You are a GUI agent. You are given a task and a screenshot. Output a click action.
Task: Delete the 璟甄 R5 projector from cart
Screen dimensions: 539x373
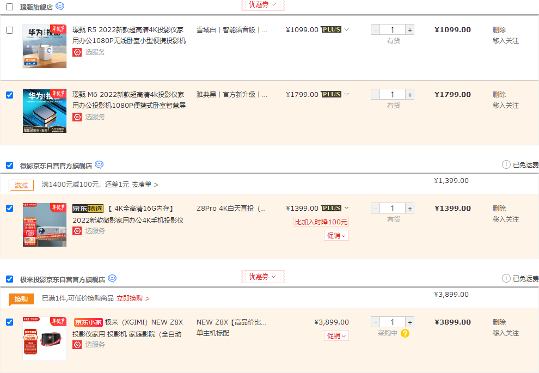coord(499,30)
